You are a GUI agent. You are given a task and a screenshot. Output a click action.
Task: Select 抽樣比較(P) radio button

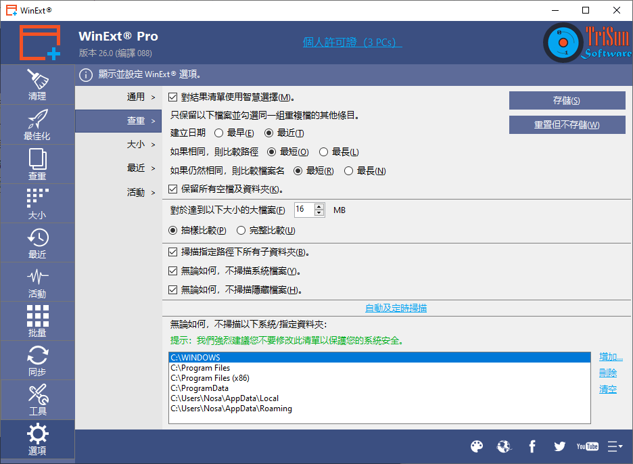[172, 231]
